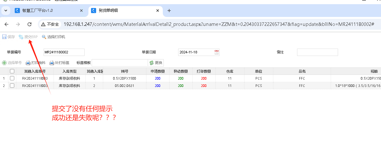Reload the page with browser refresh
The height and width of the screenshot is (164, 381).
pyautogui.click(x=29, y=24)
